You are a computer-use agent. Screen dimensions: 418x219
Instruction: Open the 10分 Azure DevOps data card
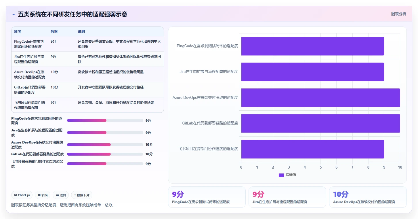(368, 197)
